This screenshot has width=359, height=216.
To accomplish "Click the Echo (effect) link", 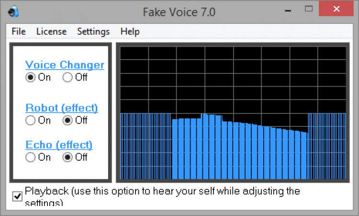I will pos(59,144).
